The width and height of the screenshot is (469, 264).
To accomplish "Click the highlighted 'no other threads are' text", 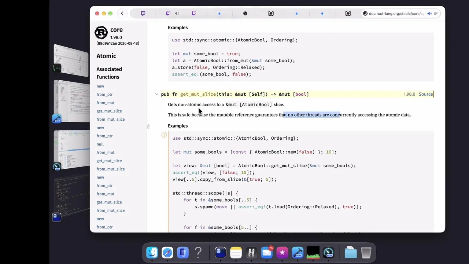I will pyautogui.click(x=309, y=115).
